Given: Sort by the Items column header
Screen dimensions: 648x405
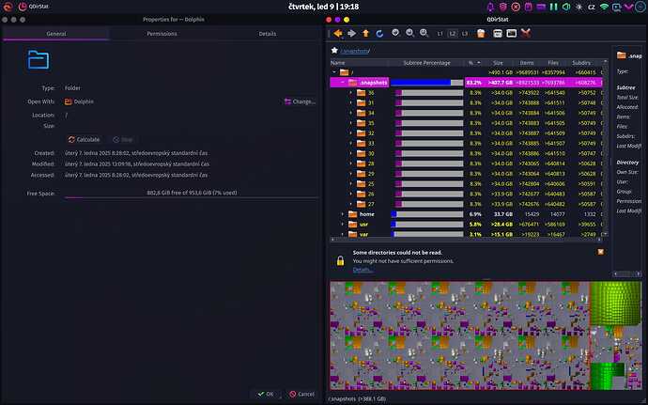Looking at the screenshot, I should 527,62.
